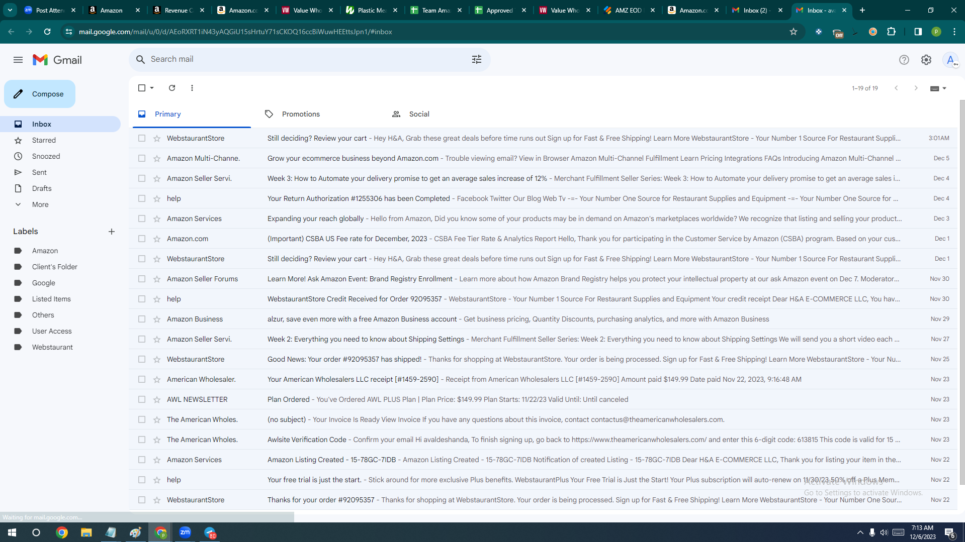Reload the page in Chrome
This screenshot has height=542, width=965.
click(47, 32)
